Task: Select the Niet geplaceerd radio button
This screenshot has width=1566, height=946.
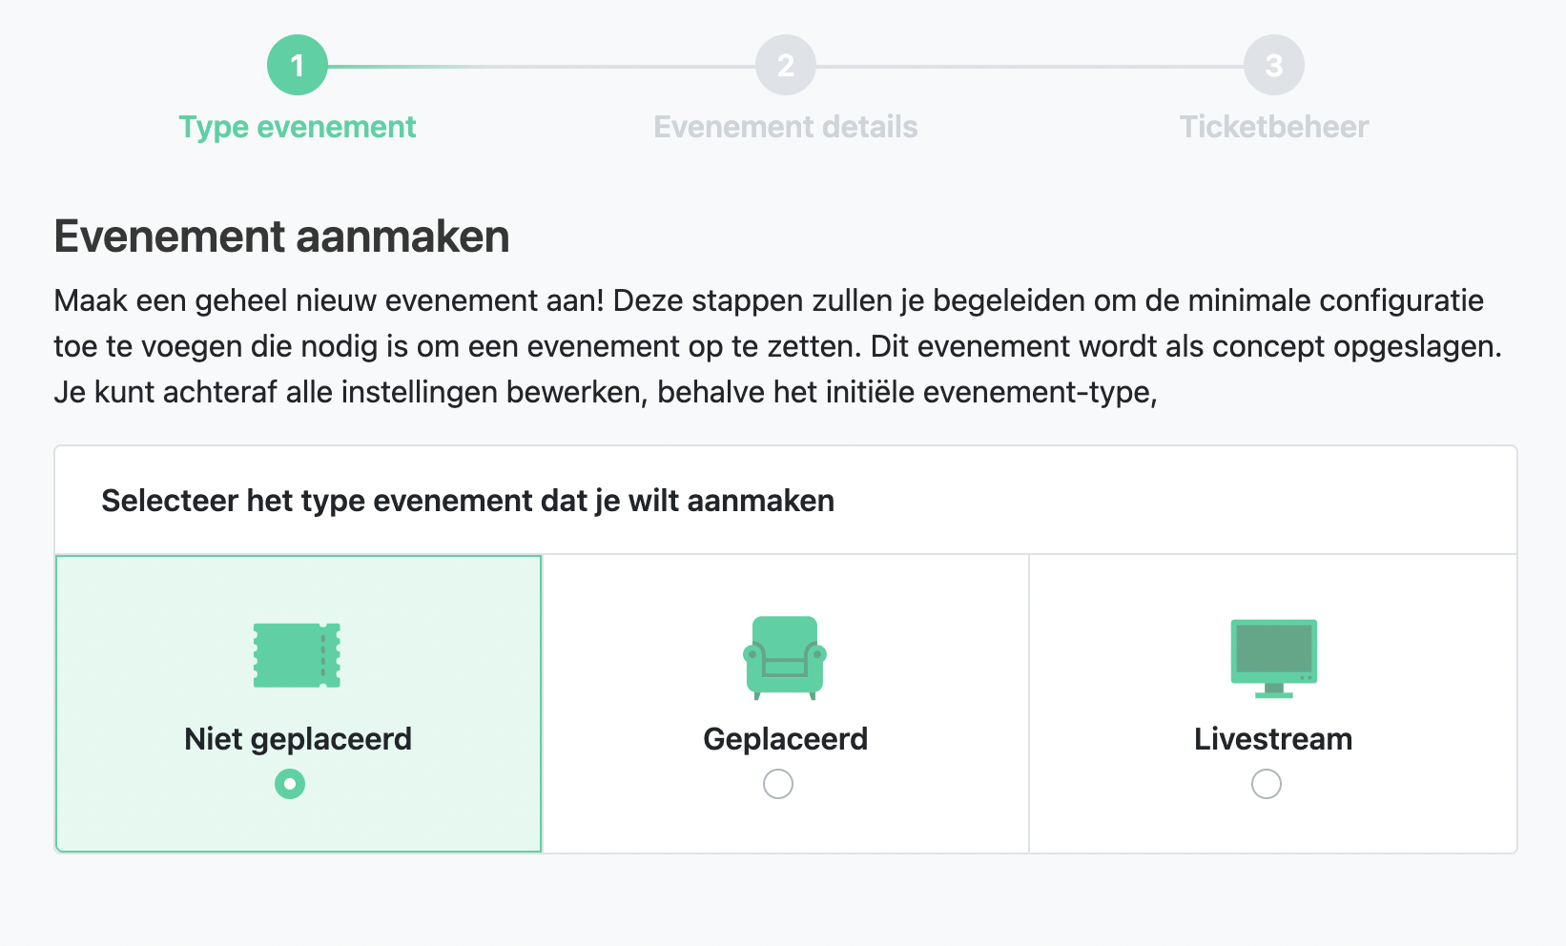Action: pos(290,784)
